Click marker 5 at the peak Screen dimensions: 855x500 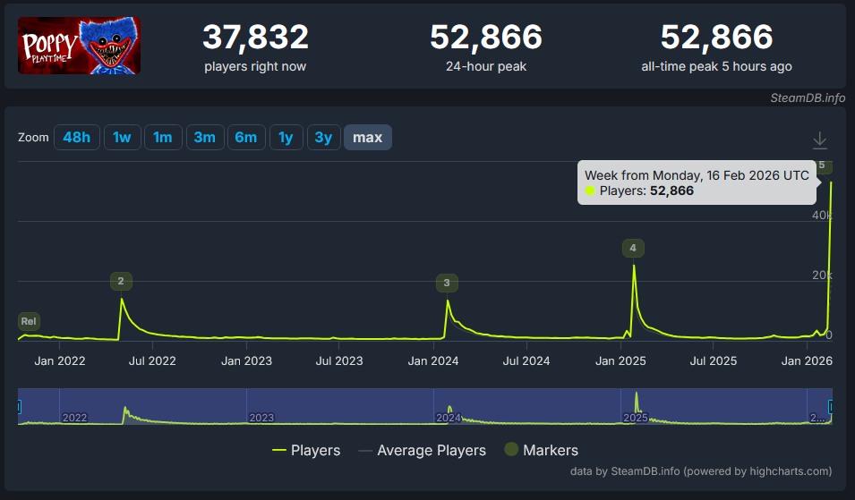tap(822, 165)
